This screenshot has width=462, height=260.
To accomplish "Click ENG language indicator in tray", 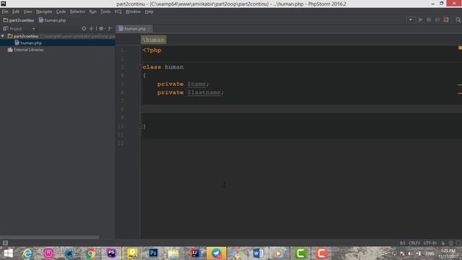I will [430, 253].
